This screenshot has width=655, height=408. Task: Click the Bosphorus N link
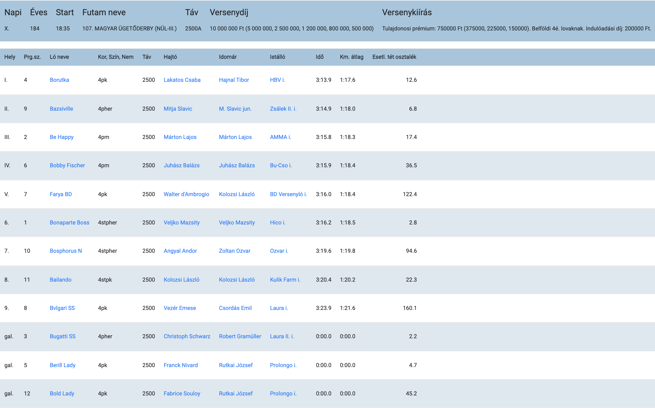coord(66,251)
